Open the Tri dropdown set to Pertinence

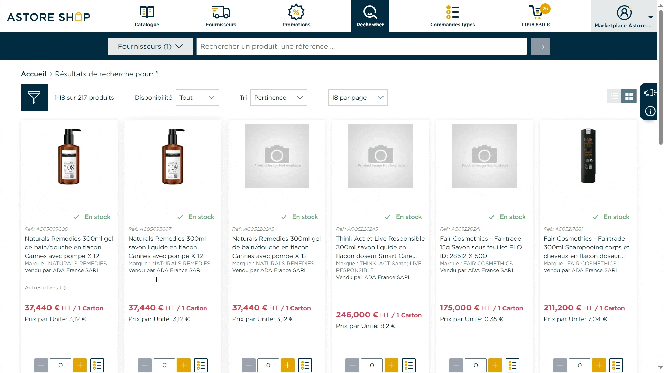coord(279,98)
